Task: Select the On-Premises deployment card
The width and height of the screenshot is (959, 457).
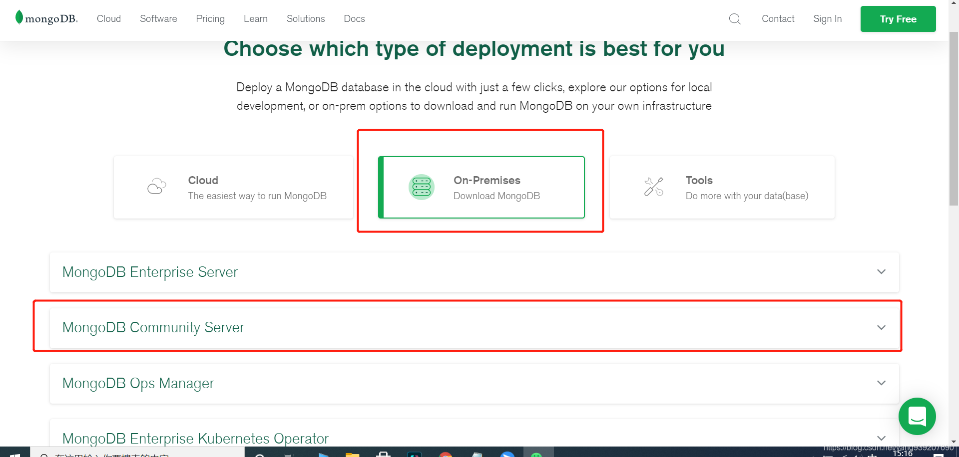Action: point(481,187)
